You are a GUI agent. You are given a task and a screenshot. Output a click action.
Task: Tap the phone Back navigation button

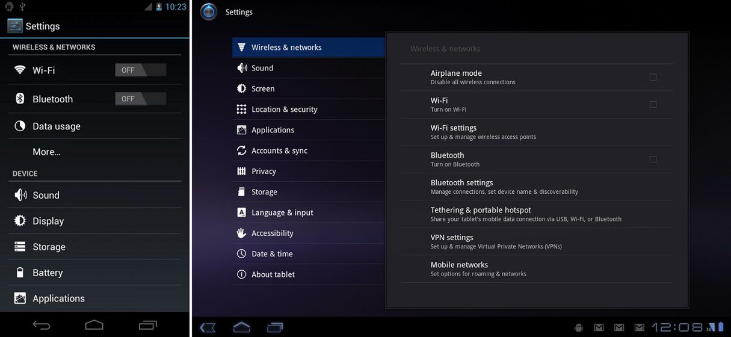click(42, 326)
